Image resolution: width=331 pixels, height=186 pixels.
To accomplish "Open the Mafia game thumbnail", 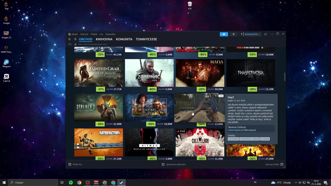I will click(200, 73).
